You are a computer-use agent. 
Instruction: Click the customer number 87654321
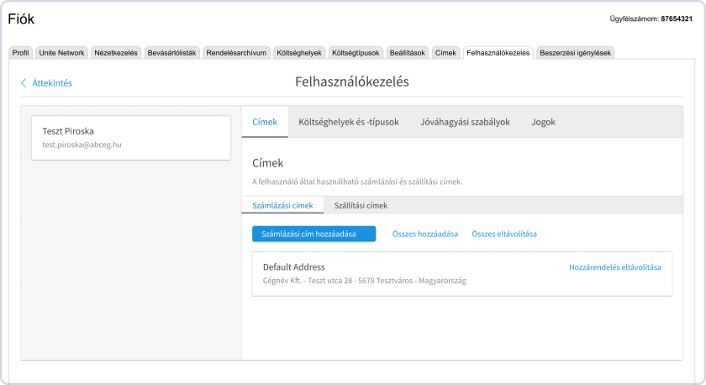(x=677, y=18)
